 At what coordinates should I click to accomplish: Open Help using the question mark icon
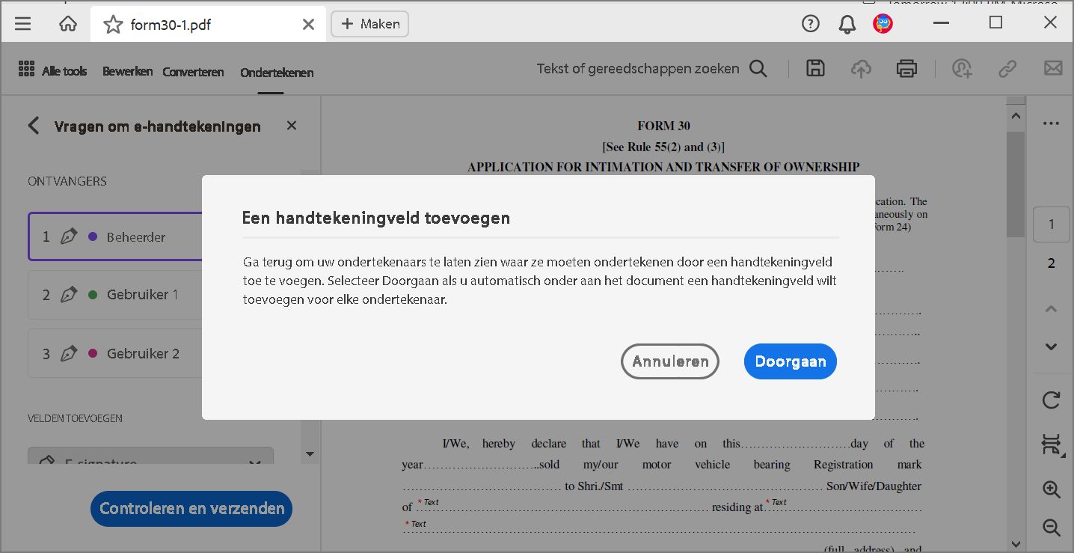(810, 23)
